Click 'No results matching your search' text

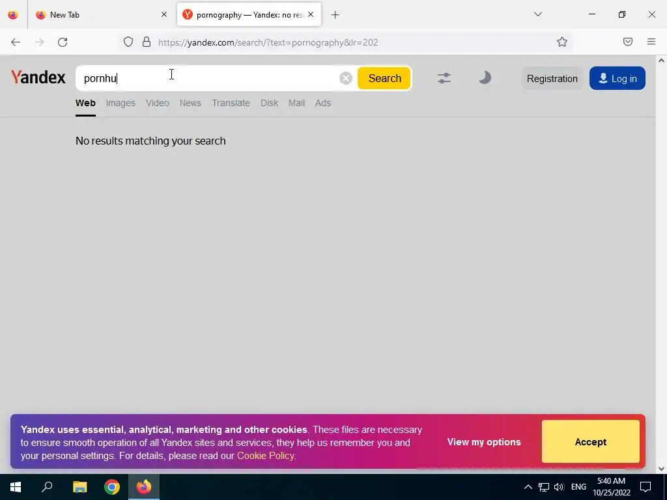coord(150,141)
